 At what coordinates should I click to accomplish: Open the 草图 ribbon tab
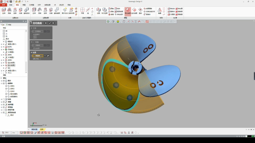click(24, 5)
